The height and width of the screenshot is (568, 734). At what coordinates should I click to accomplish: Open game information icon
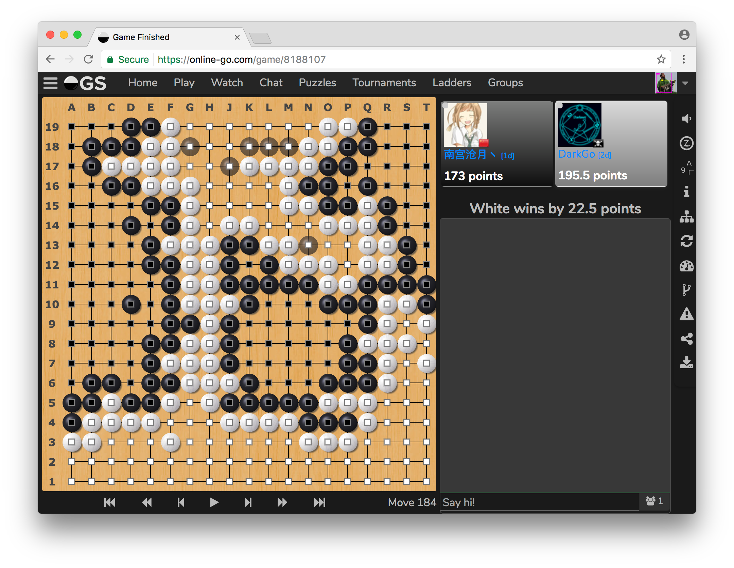(x=686, y=192)
